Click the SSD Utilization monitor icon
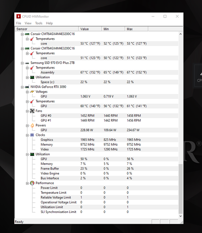Image resolution: width=202 pixels, height=233 pixels. pyautogui.click(x=32, y=77)
